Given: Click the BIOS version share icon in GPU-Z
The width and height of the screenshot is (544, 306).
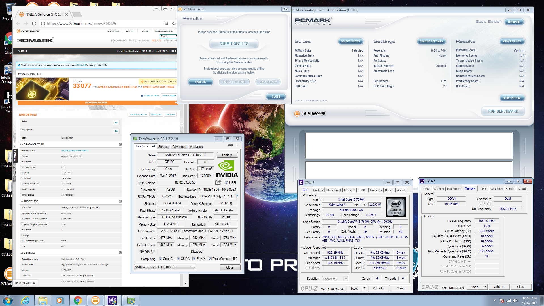Looking at the screenshot, I should point(218,182).
